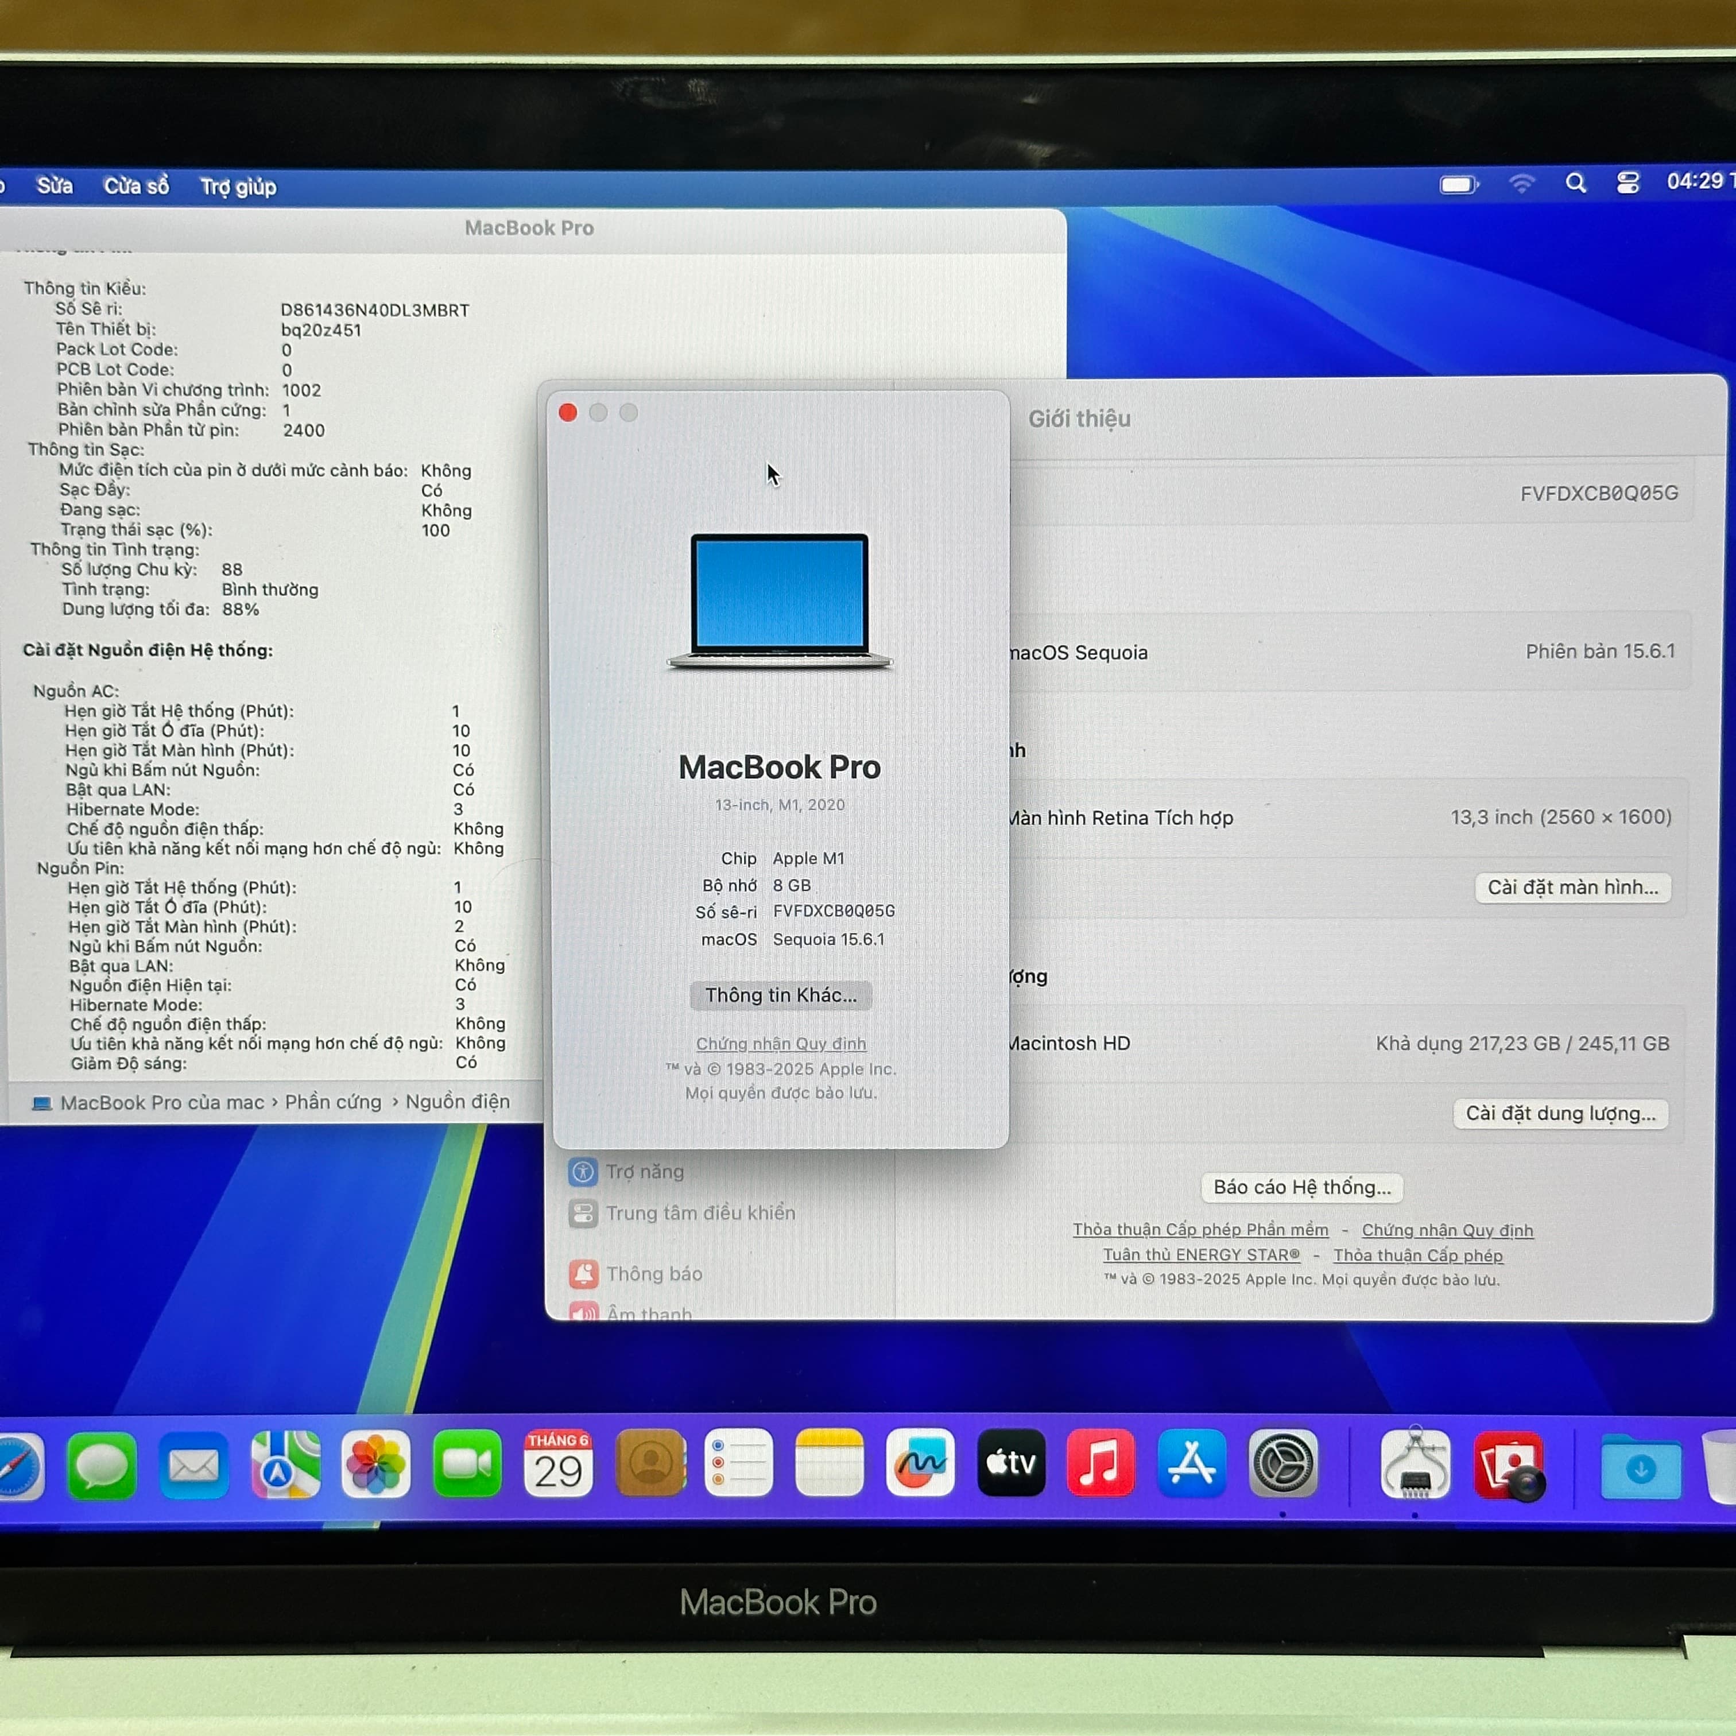
Task: Click macOS Sequoia version row in Settings
Action: click(x=1347, y=652)
